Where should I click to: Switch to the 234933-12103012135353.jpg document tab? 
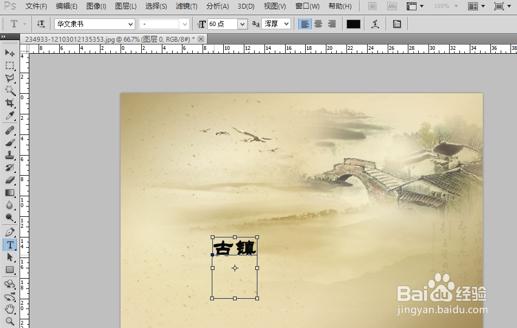pyautogui.click(x=110, y=39)
